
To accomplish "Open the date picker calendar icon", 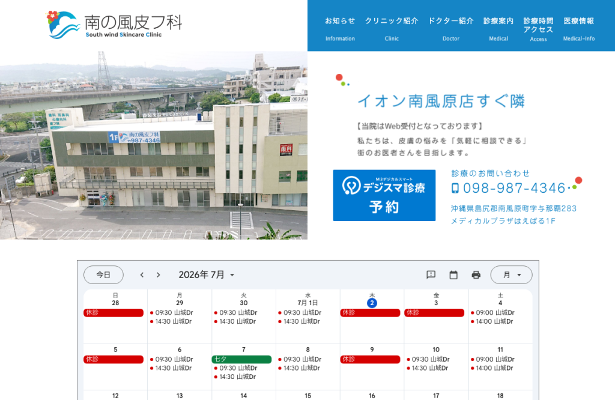I will 453,274.
